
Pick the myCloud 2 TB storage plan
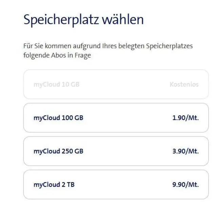[116, 184]
